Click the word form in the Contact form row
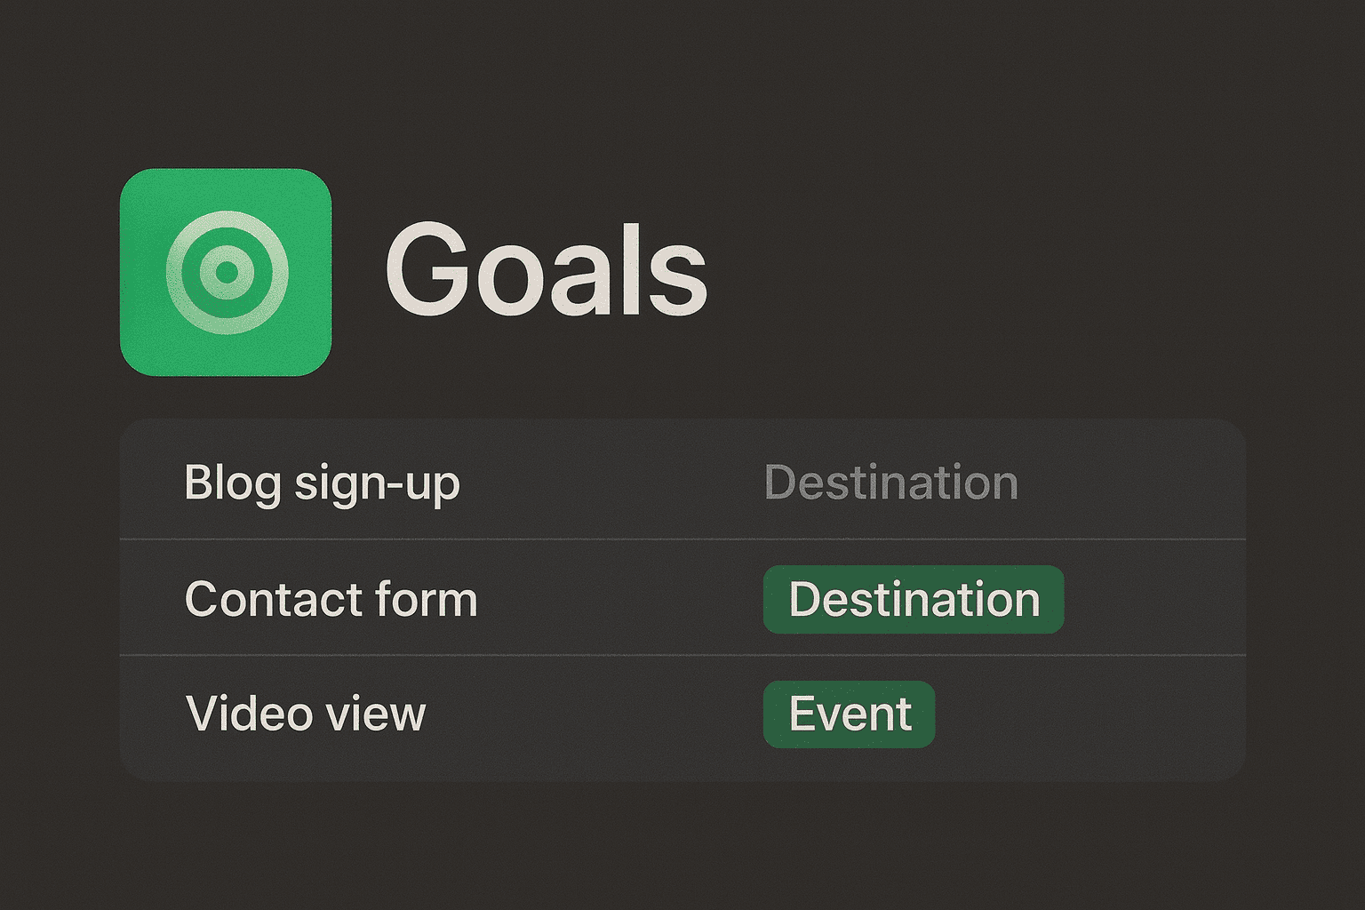The image size is (1365, 910). point(427,599)
